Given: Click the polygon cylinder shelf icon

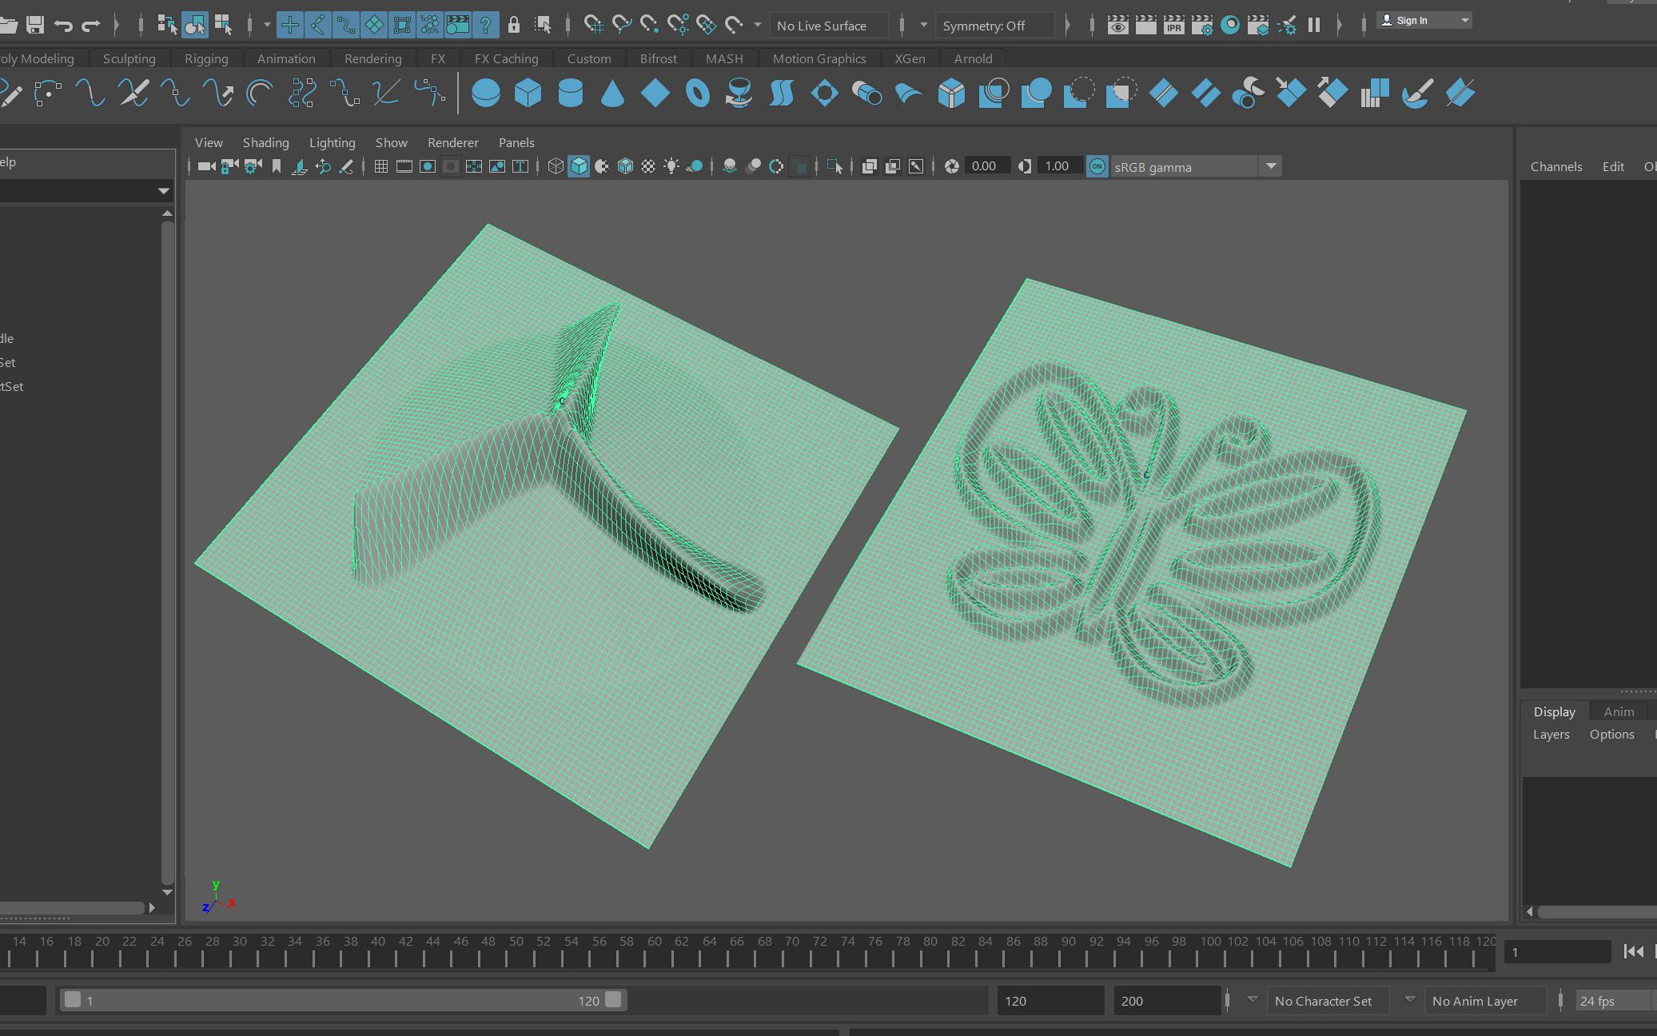Looking at the screenshot, I should pyautogui.click(x=570, y=94).
